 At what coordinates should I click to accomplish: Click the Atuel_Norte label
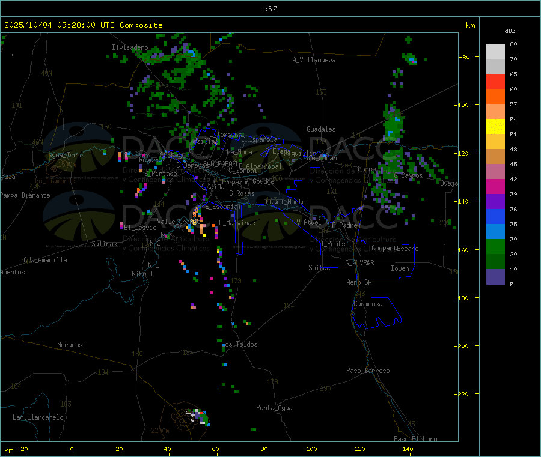pyautogui.click(x=286, y=202)
